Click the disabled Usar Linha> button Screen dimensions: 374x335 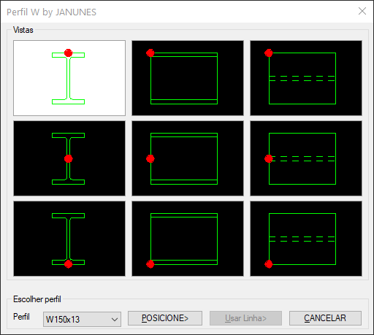245,318
